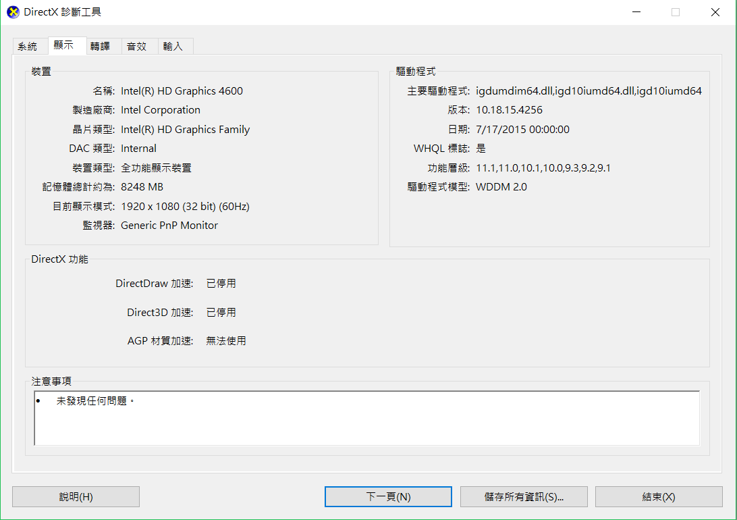Switch to the 系統 tab
The height and width of the screenshot is (520, 737).
tap(30, 47)
